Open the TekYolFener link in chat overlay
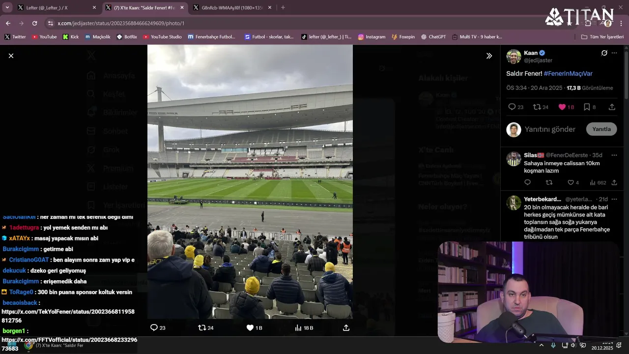Screen dimensions: 629x354 point(68,316)
